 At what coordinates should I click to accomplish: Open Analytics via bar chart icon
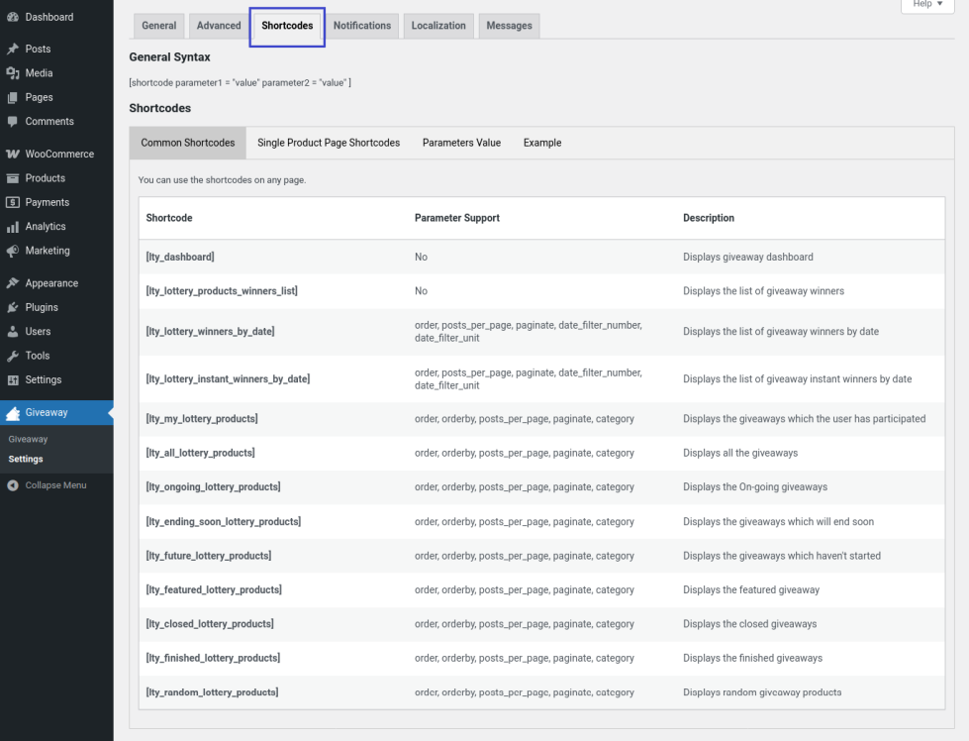tap(13, 227)
